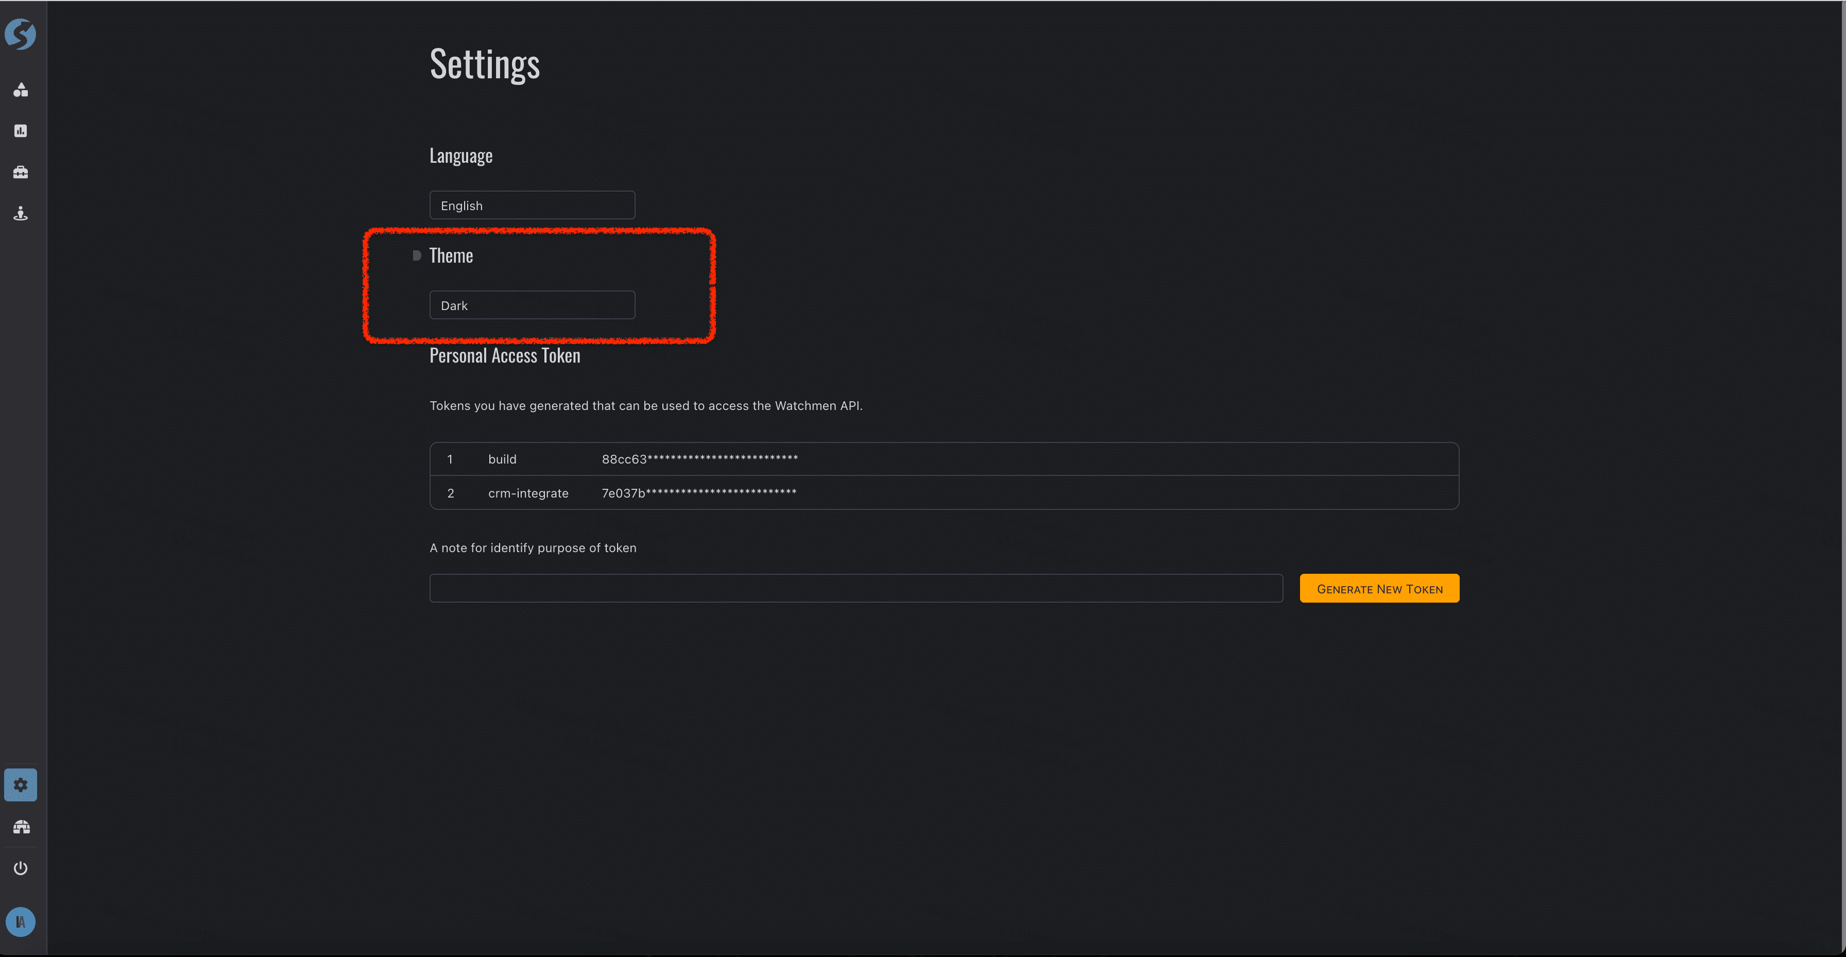The width and height of the screenshot is (1846, 957).
Task: Click the Generate New Token button
Action: click(x=1379, y=589)
